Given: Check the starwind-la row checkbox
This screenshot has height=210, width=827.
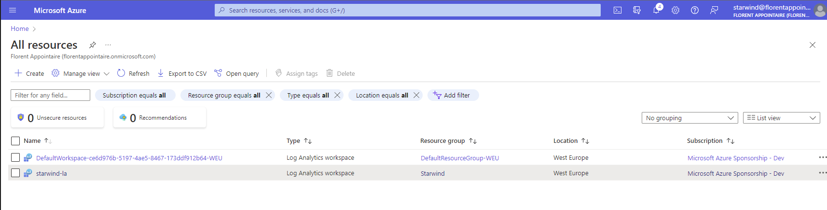Looking at the screenshot, I should (15, 173).
